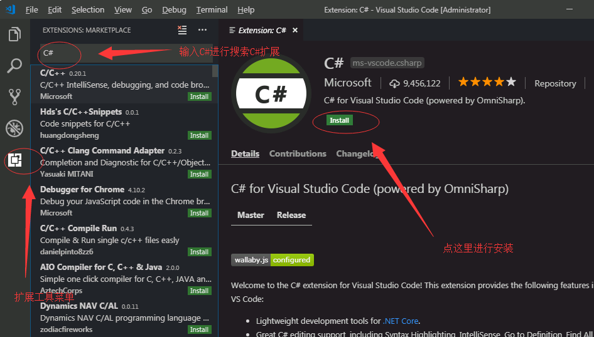Select AIO Compiler for C, C++ & Java entry

[124, 279]
